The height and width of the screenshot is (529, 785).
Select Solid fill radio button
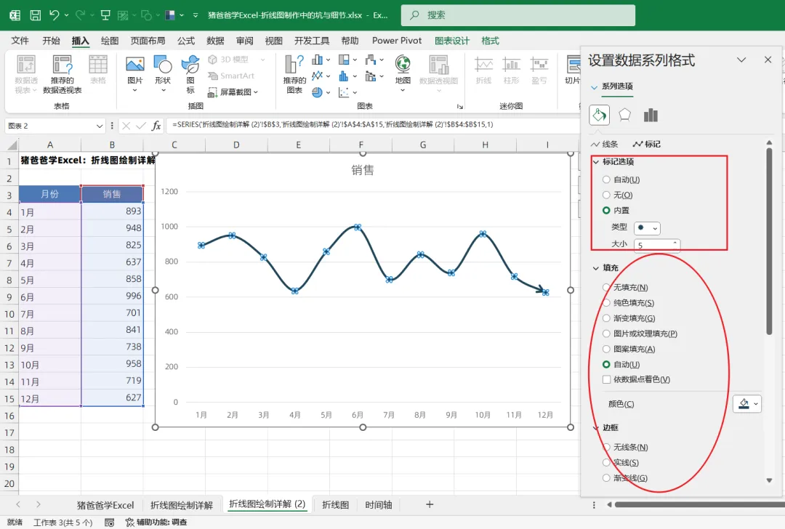606,303
